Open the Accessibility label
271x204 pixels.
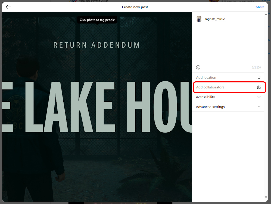(x=205, y=97)
